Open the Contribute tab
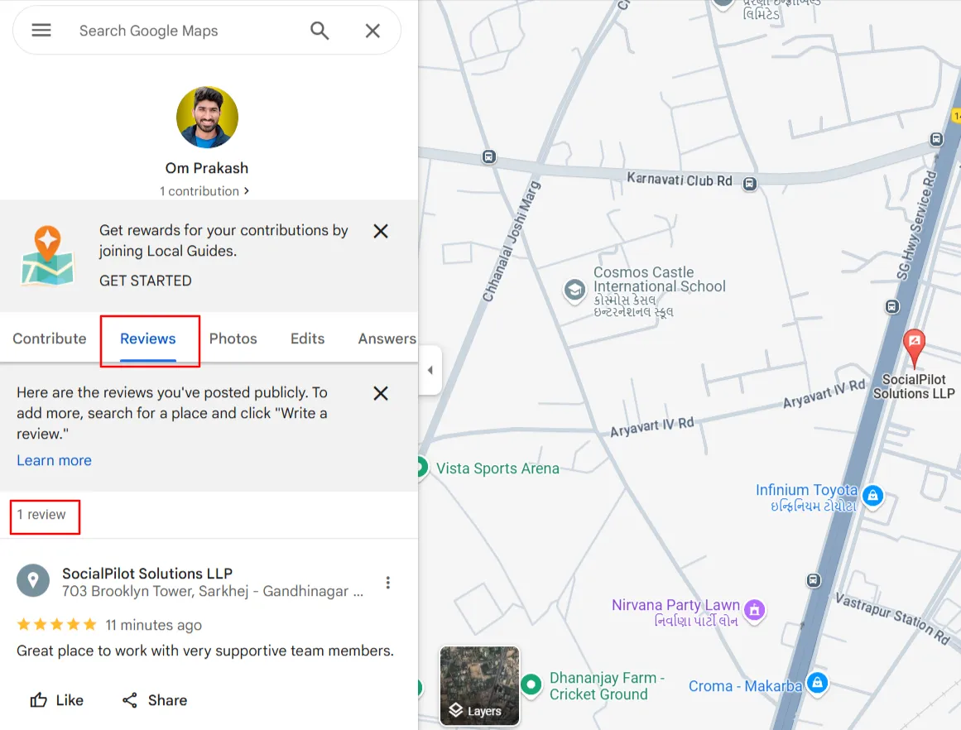This screenshot has height=730, width=961. pyautogui.click(x=49, y=339)
